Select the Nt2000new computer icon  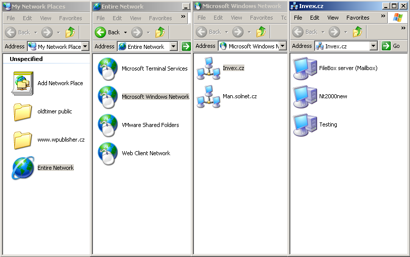305,97
